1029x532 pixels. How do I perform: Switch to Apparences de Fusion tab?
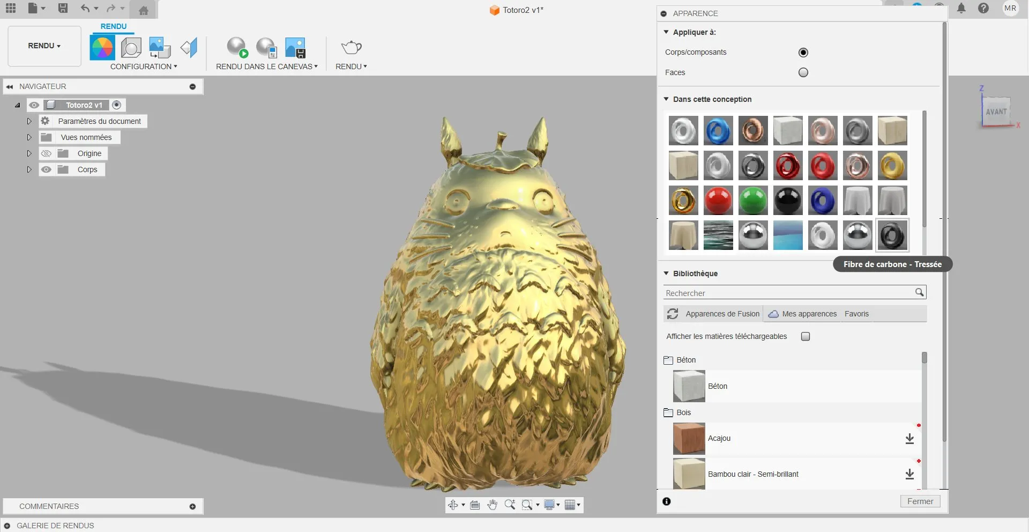713,314
